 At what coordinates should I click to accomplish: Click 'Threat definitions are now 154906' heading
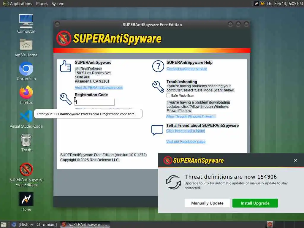(x=230, y=177)
